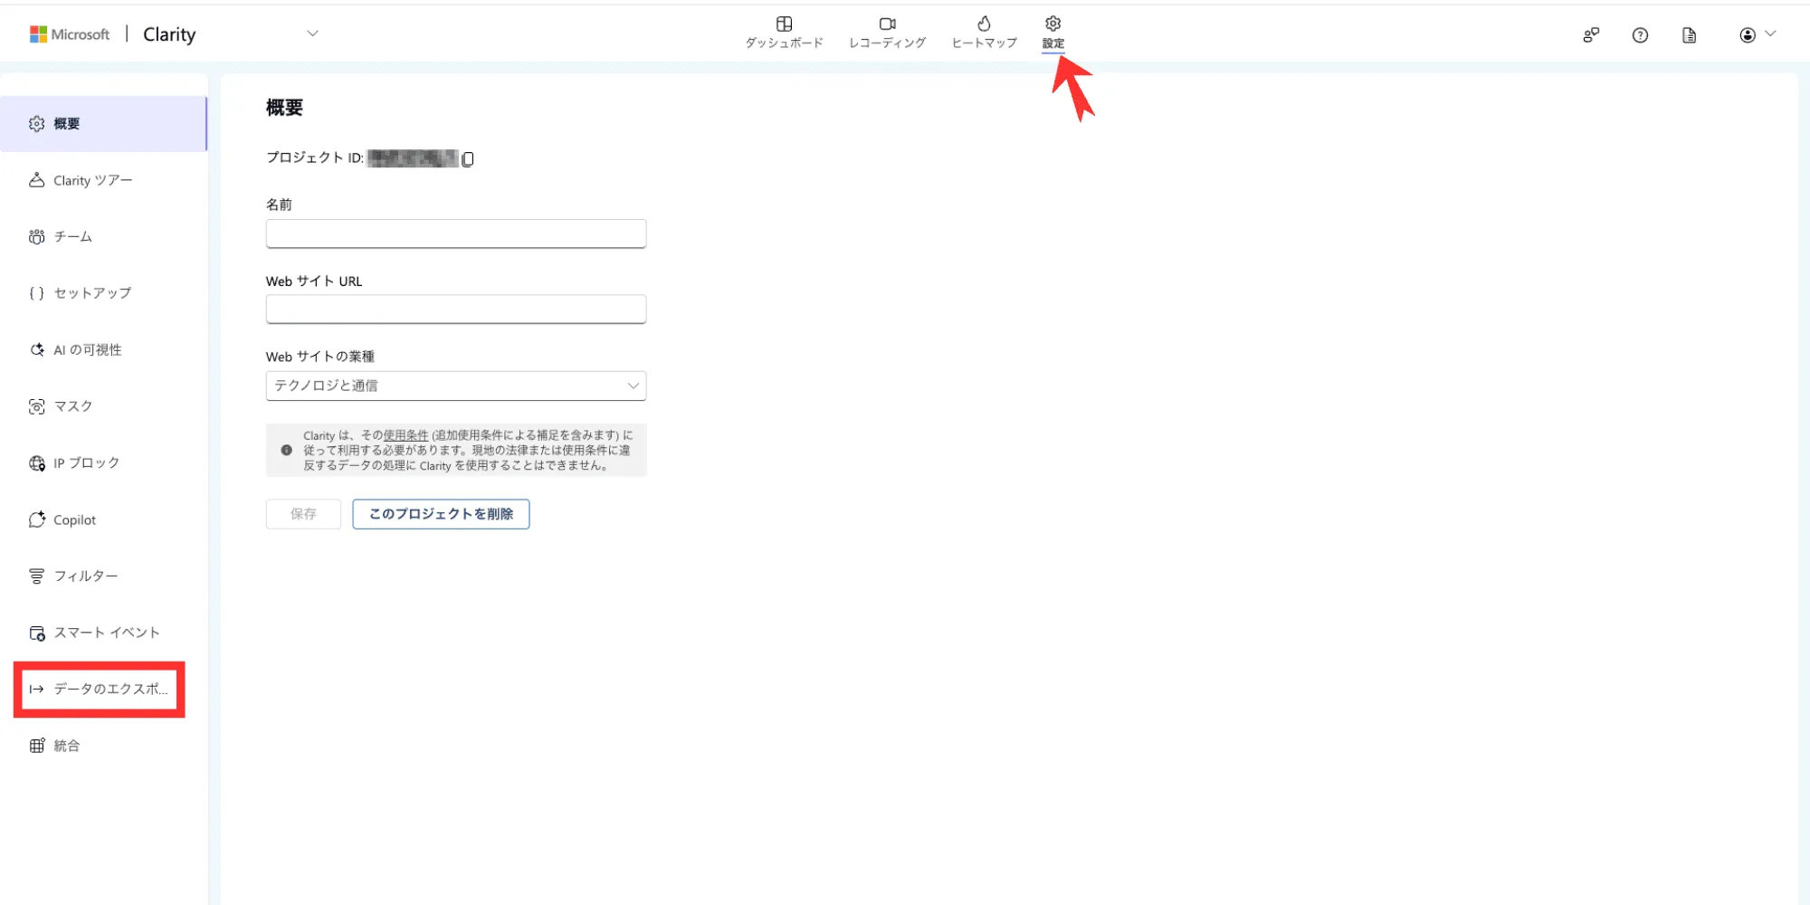Open the documentation page icon in header

click(x=1689, y=35)
